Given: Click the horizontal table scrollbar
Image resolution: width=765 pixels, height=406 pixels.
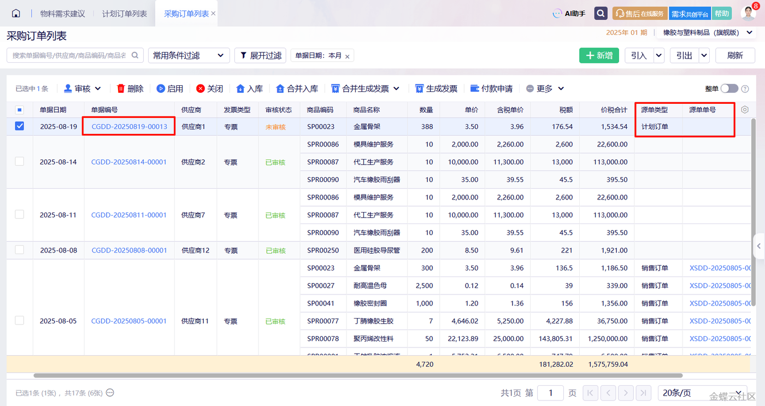Looking at the screenshot, I should 358,375.
